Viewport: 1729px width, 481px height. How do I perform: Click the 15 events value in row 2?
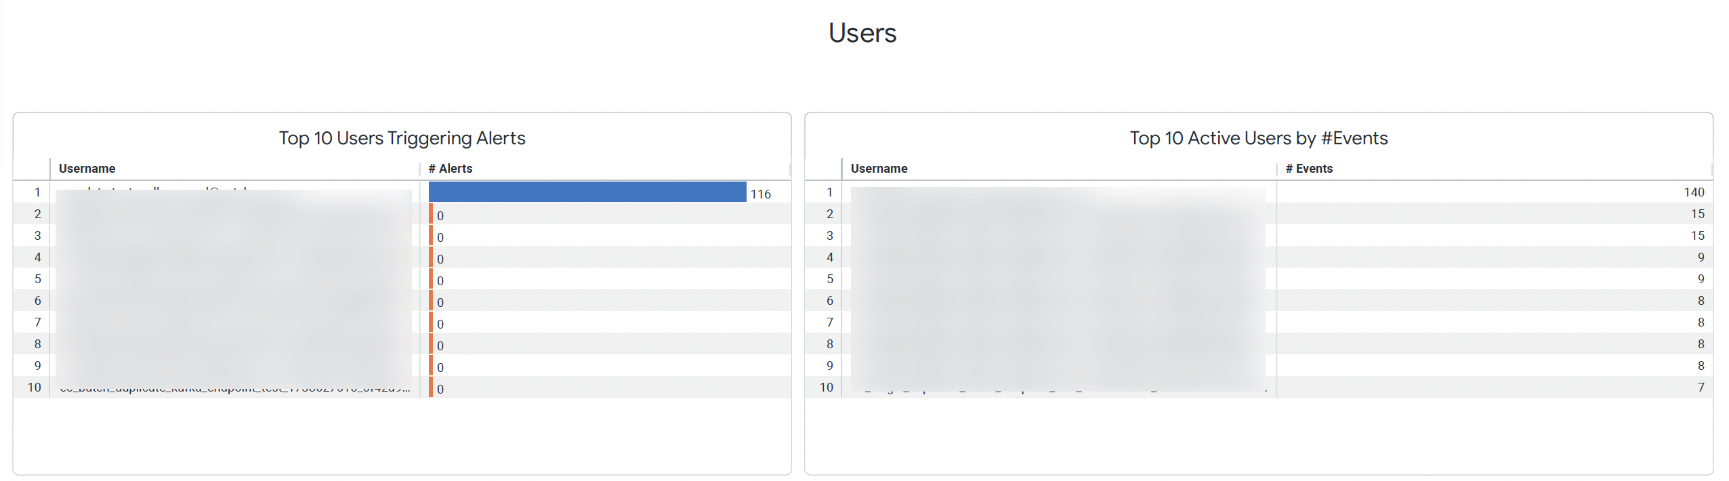(x=1696, y=214)
